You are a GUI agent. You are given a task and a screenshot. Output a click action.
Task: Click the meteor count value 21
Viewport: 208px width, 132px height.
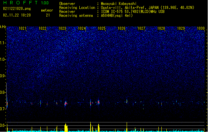coord(48,15)
